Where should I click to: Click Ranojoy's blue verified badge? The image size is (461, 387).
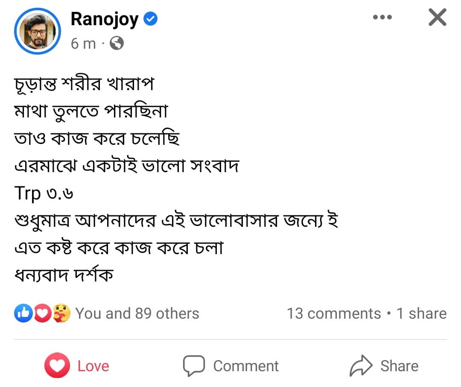[x=150, y=19]
